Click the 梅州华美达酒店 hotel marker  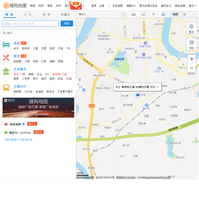click(144, 54)
